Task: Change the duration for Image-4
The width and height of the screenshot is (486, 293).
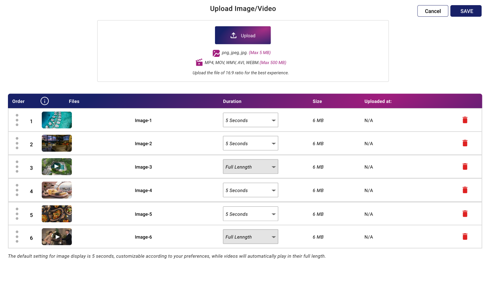Action: [250, 190]
